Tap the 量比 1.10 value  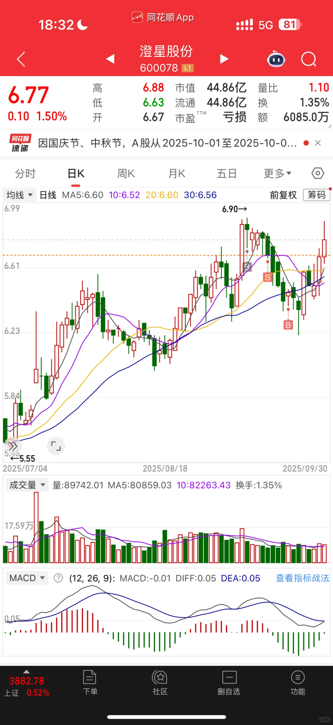point(319,88)
